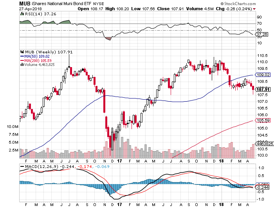Click the 18 year marker on price axis
274x208 pixels.
click(222, 161)
